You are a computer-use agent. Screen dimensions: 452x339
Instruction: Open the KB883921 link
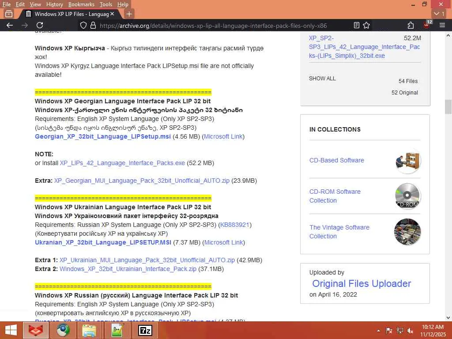coord(235,225)
